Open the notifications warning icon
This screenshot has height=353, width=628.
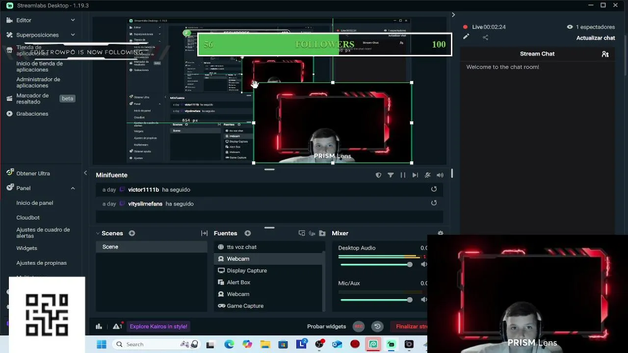point(117,326)
